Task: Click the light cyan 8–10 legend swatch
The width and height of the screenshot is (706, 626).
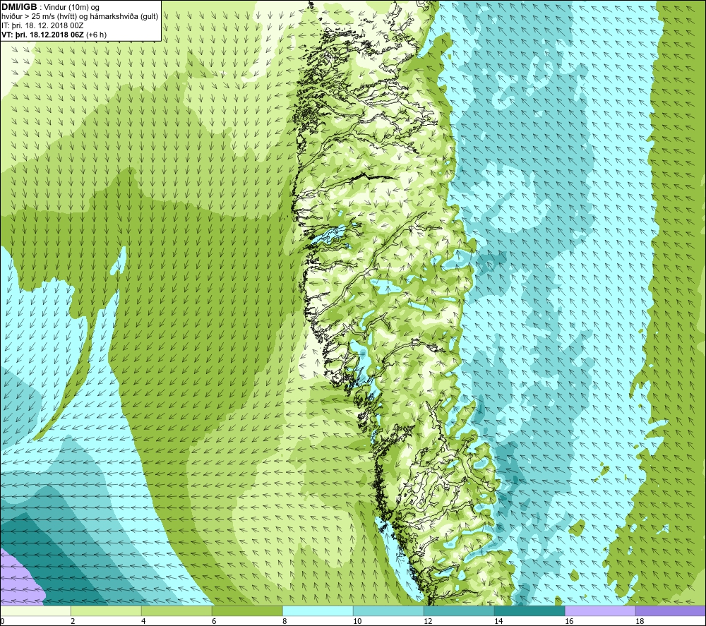Action: 318,610
